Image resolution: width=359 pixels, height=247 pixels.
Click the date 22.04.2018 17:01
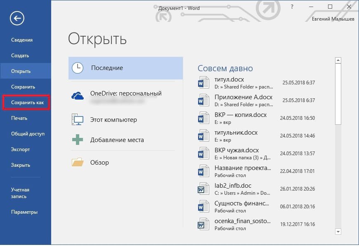click(298, 171)
